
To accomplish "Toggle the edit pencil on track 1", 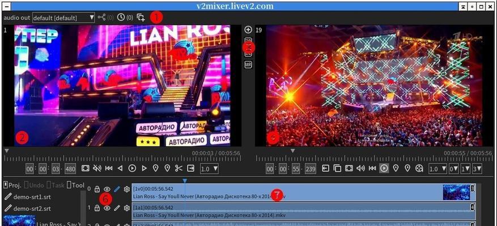I will [117, 208].
